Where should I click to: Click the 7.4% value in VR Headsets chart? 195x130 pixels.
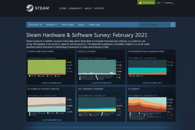click(169, 106)
